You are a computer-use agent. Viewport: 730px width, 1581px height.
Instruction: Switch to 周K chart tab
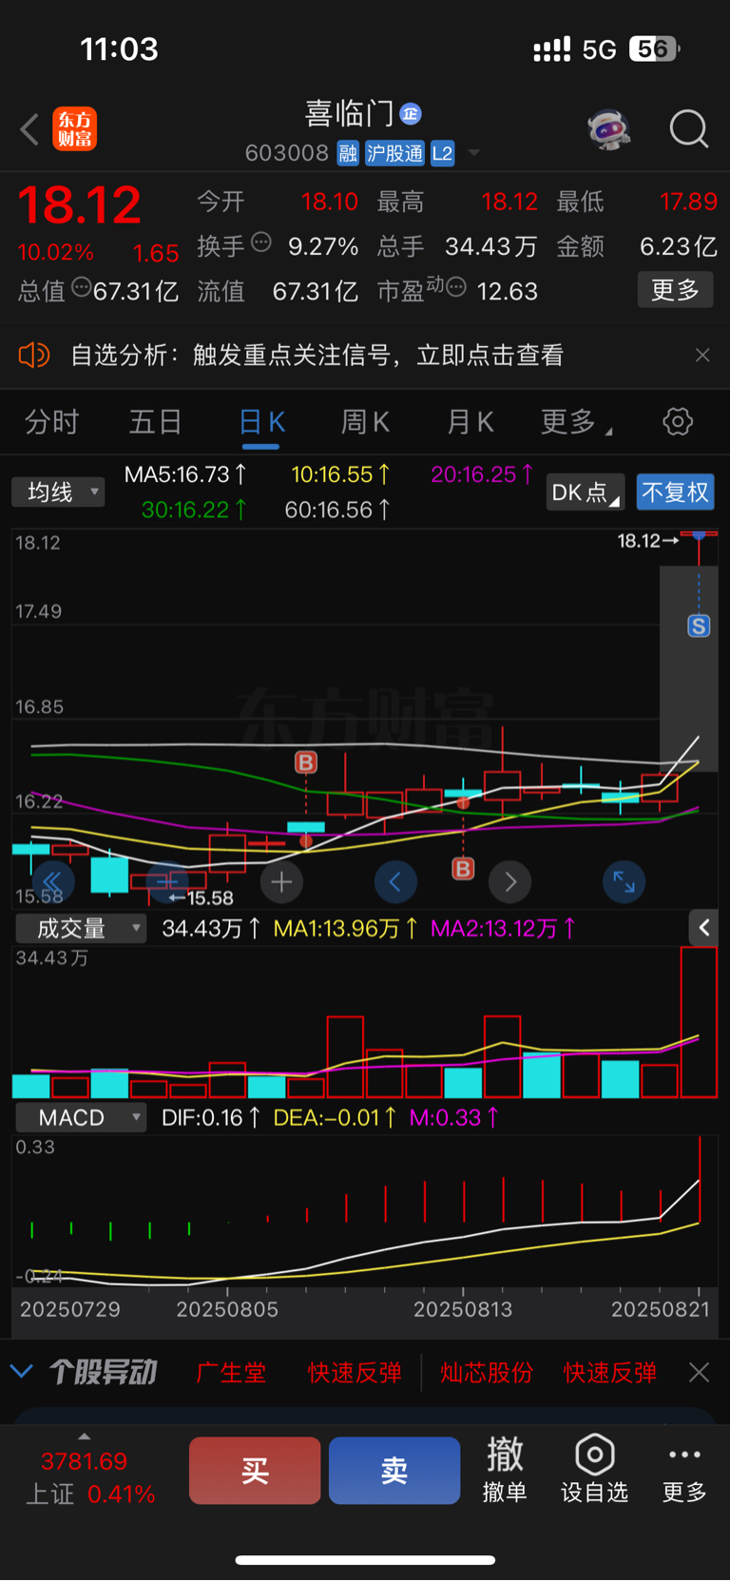pos(365,422)
